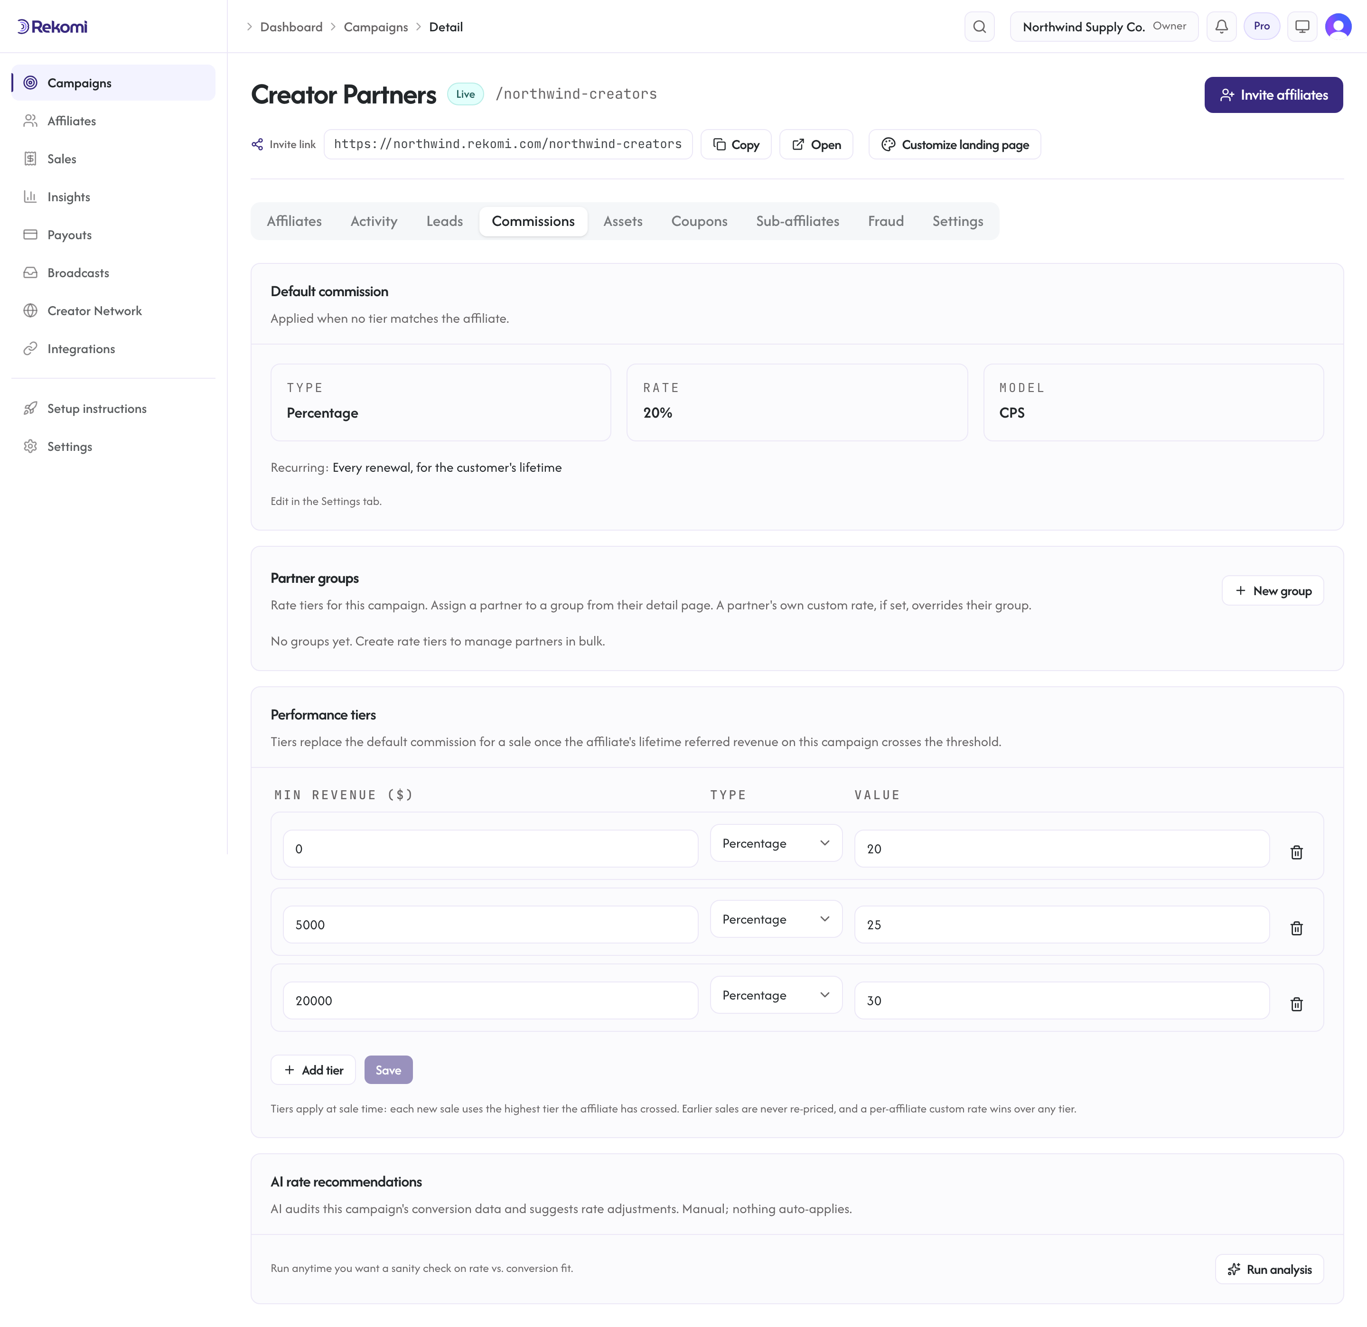Switch to the campaign Settings tab
1367x1327 pixels.
[x=957, y=221]
